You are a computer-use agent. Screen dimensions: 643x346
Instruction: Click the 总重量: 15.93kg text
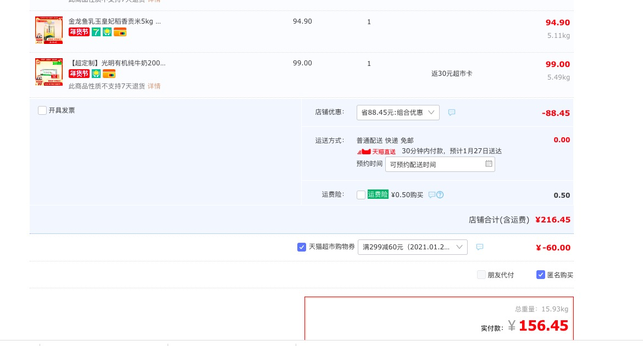pos(542,309)
